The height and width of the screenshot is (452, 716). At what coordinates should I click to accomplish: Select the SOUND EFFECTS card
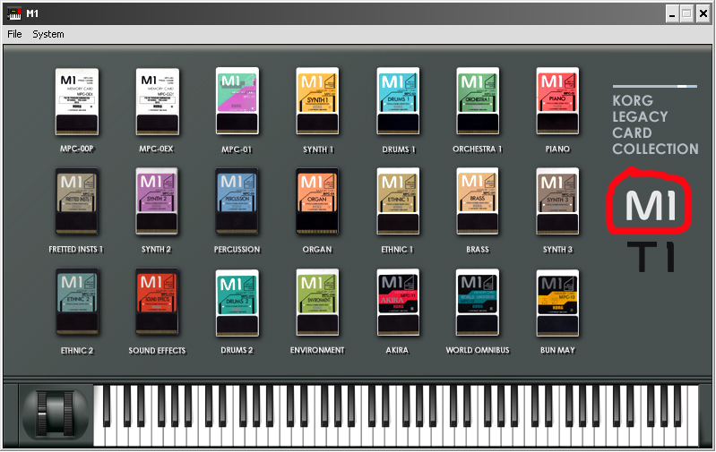(x=157, y=302)
